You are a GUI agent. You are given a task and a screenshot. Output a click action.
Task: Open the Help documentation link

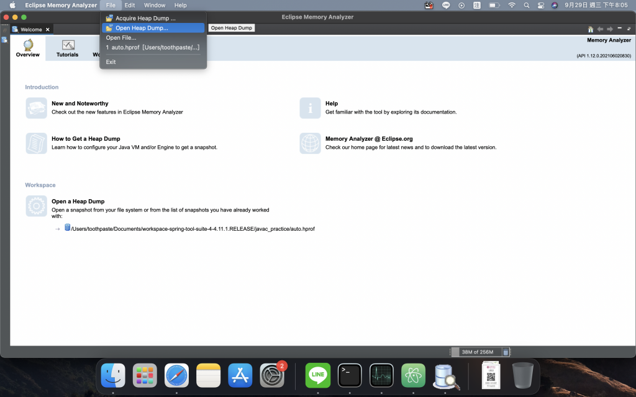(332, 104)
